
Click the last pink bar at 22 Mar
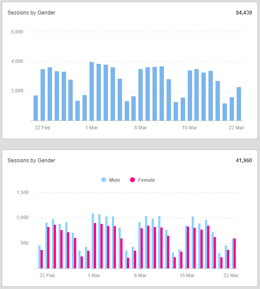click(x=235, y=253)
